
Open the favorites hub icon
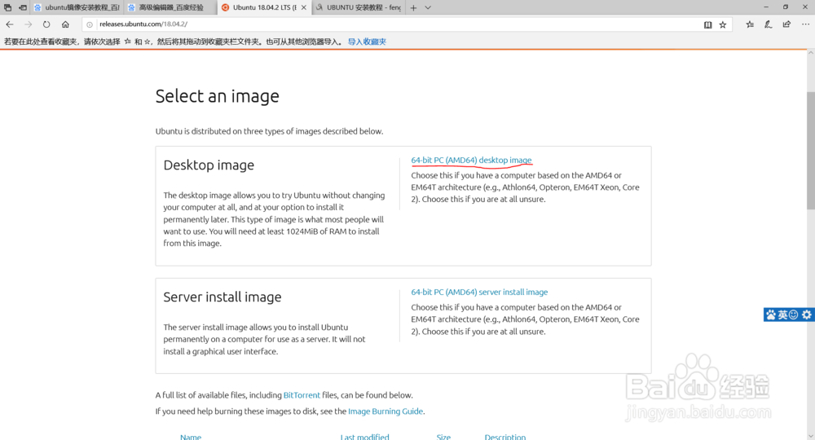click(x=750, y=24)
